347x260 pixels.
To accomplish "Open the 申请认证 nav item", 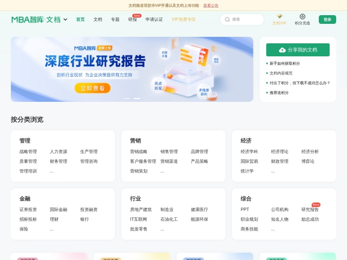I will [x=154, y=19].
